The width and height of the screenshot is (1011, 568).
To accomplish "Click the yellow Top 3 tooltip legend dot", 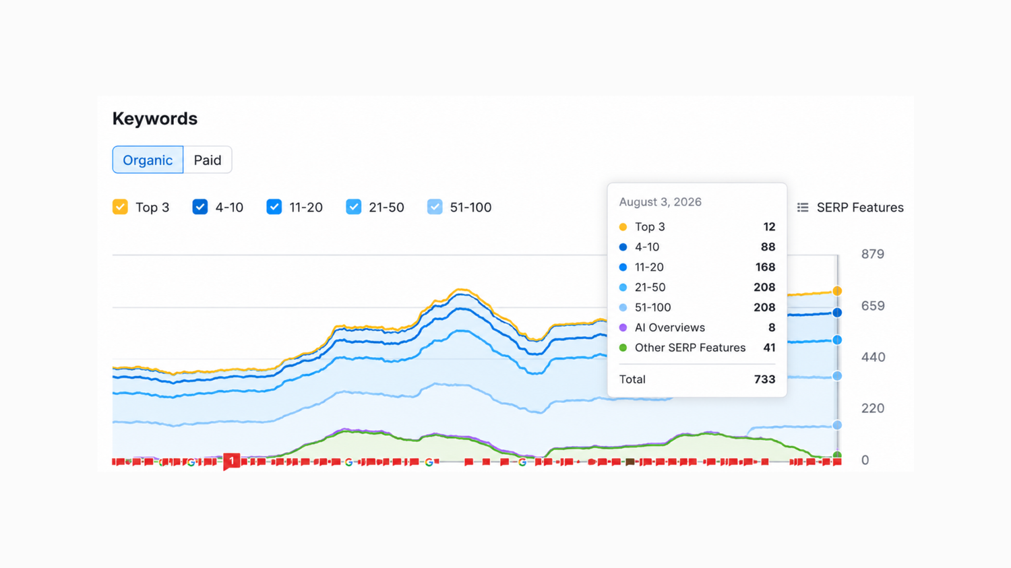I will pos(623,227).
